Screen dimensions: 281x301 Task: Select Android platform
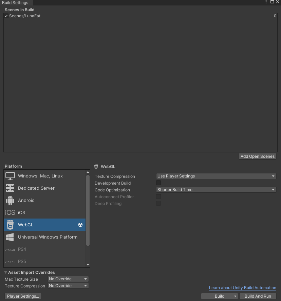pos(45,201)
